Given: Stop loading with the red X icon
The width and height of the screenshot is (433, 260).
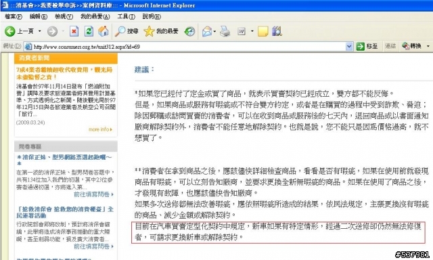Looking at the screenshot, I should [x=74, y=31].
